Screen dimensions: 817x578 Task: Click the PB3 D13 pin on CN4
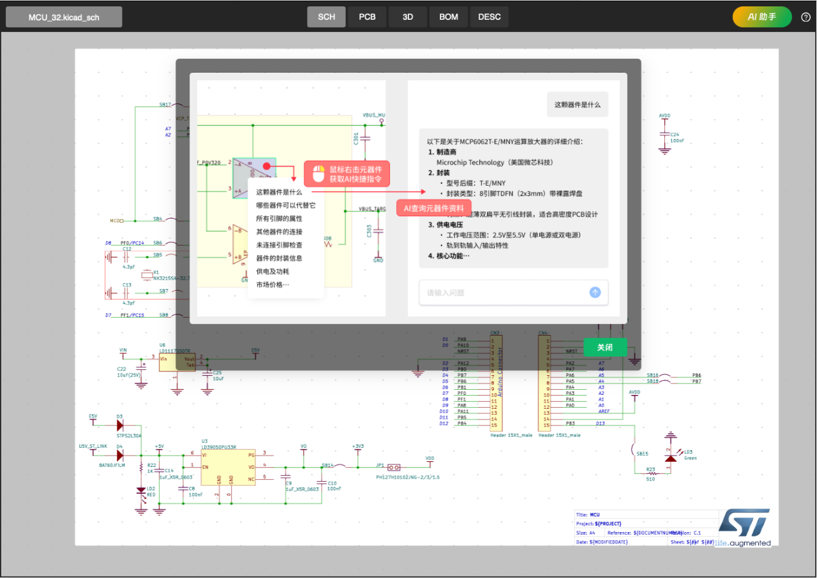[x=585, y=424]
